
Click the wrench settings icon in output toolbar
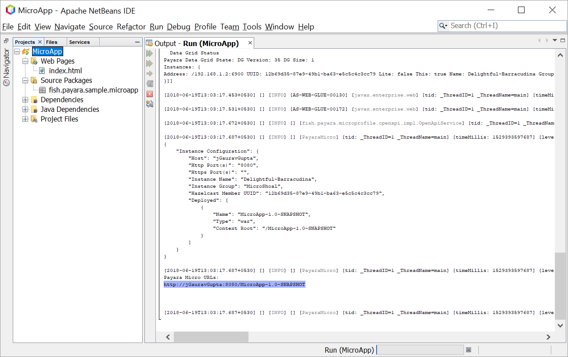pyautogui.click(x=150, y=104)
